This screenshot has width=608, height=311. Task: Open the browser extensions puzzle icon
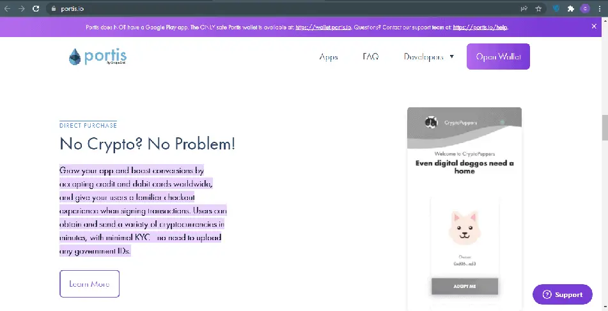coord(571,8)
